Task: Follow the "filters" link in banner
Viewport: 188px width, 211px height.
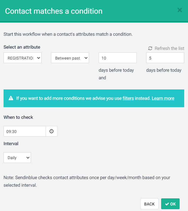Action: (128, 98)
